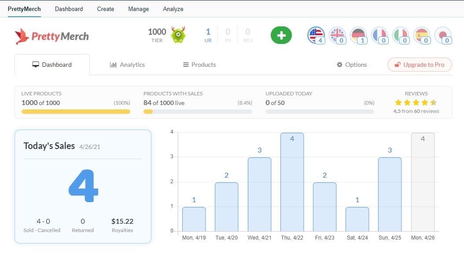
Task: Click the green monster tier mascot
Action: [178, 35]
